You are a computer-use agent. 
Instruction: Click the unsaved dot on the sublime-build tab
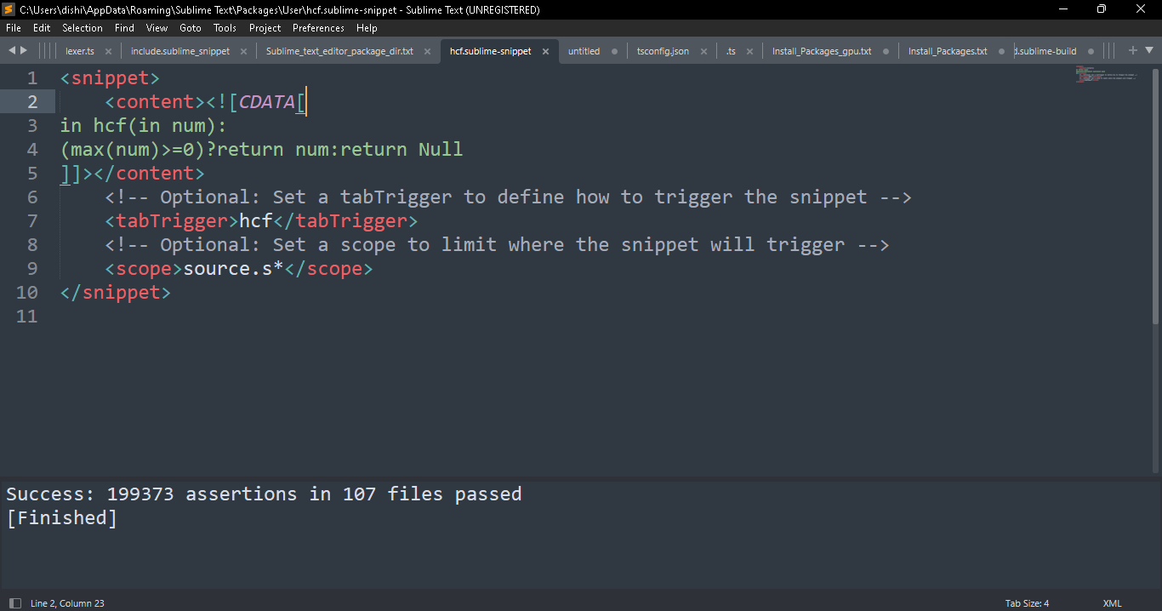pos(1091,51)
